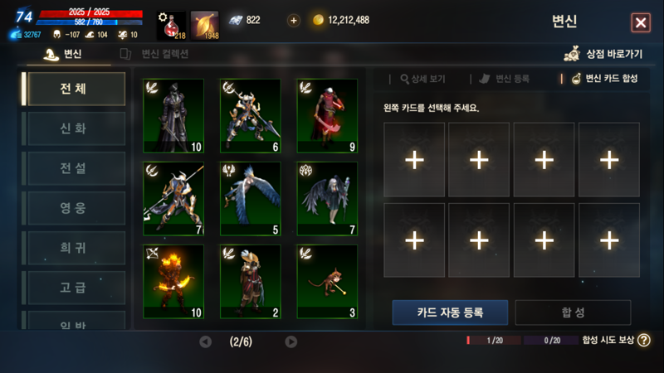This screenshot has height=373, width=664.
Task: Go to previous card page arrow
Action: pos(205,342)
